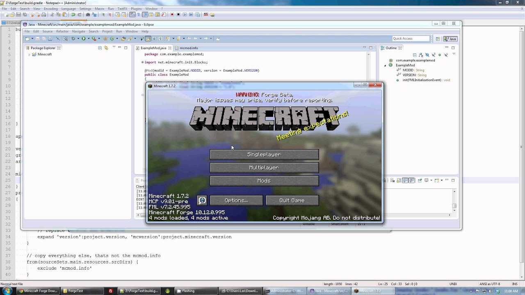Click Collapse All in Package Explorer

tap(100, 48)
